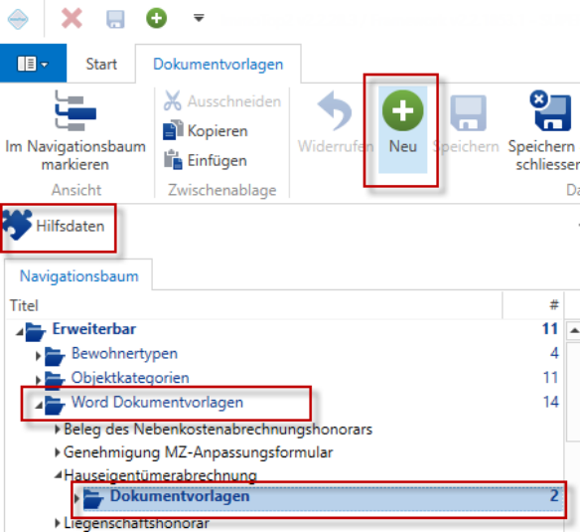The width and height of the screenshot is (580, 532).
Task: Click the green Neu button in ribbon
Action: point(402,129)
